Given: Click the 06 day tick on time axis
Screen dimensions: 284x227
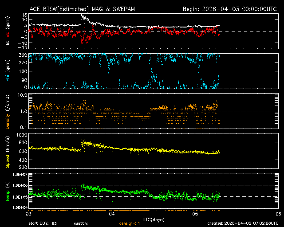Looking at the screenshot, I should tap(277, 214).
